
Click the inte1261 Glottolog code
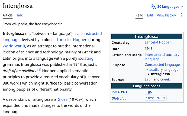[154, 98]
